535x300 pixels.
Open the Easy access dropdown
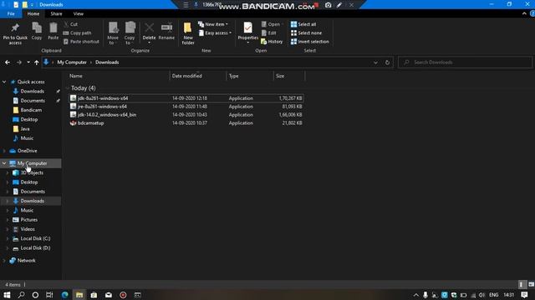point(215,33)
